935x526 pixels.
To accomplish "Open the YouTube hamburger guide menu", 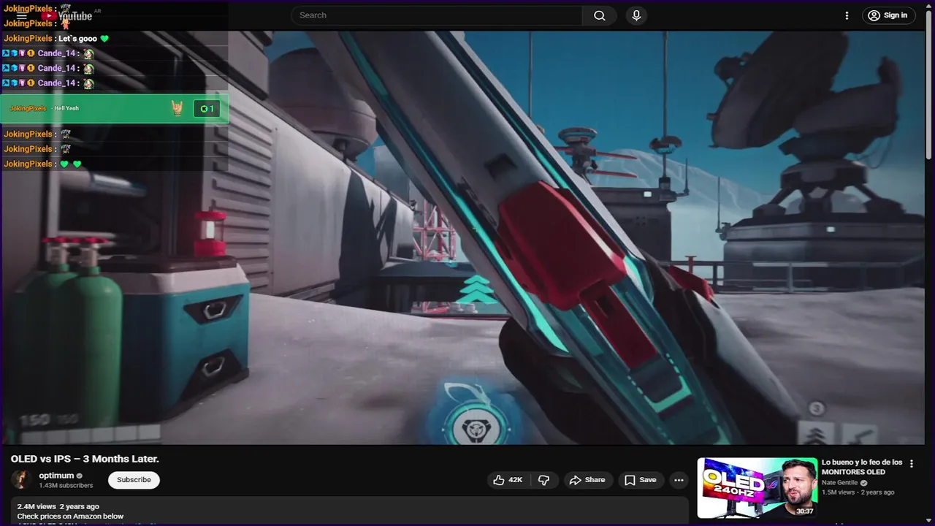I will point(22,15).
